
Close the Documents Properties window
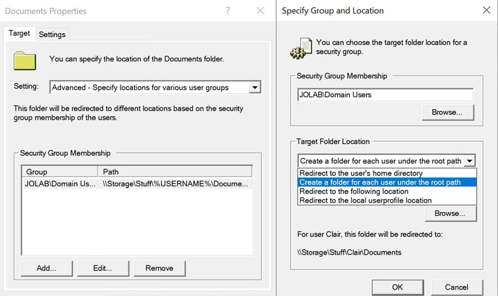[261, 11]
